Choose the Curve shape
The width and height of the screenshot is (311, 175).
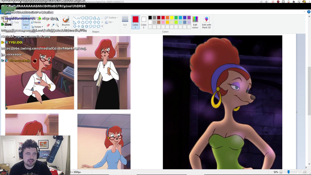point(79,18)
